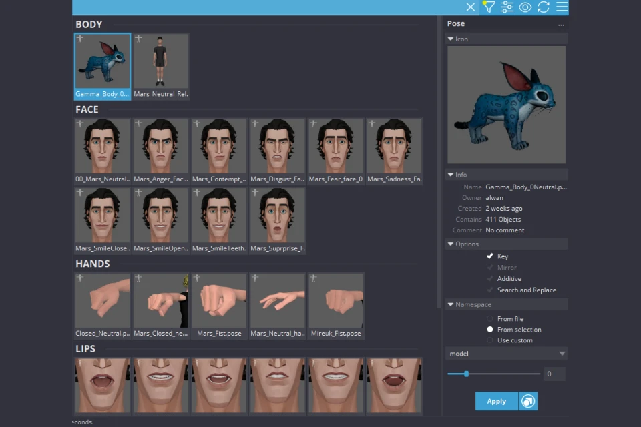This screenshot has height=427, width=641.
Task: Open the model namespace dropdown
Action: [x=507, y=354]
